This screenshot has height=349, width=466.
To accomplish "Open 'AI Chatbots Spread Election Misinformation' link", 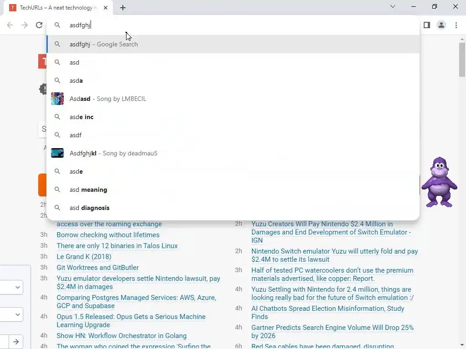I will click(x=328, y=313).
